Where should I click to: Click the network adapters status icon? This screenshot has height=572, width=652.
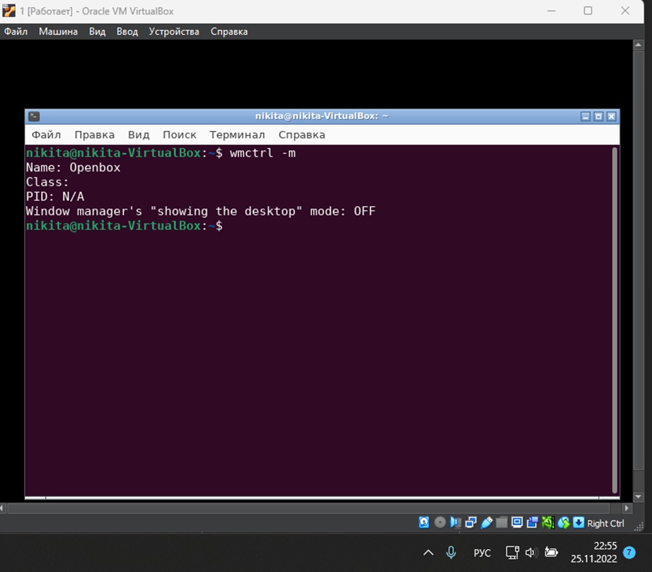click(x=471, y=522)
